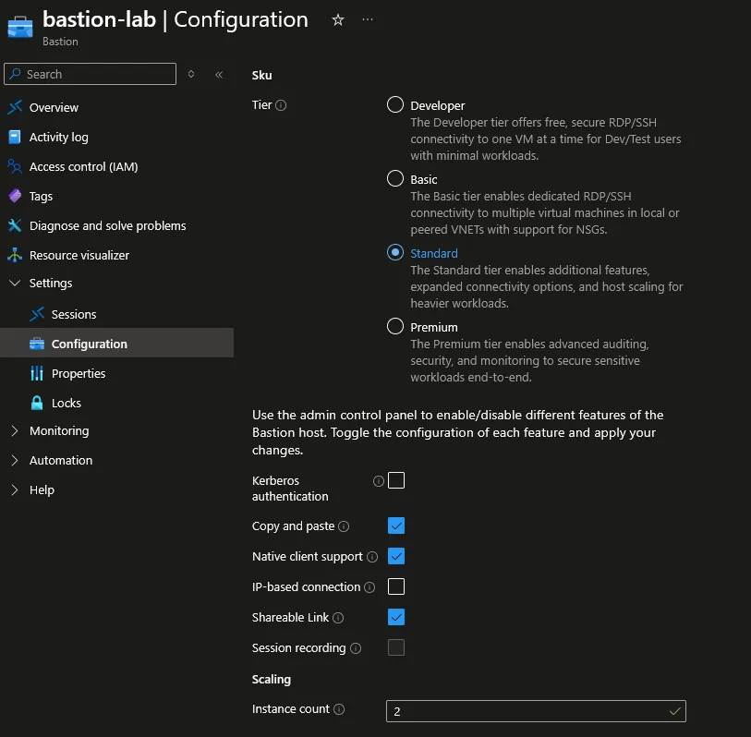Collapse the sidebar with the double-chevron icon
The width and height of the screenshot is (751, 737).
(x=219, y=74)
